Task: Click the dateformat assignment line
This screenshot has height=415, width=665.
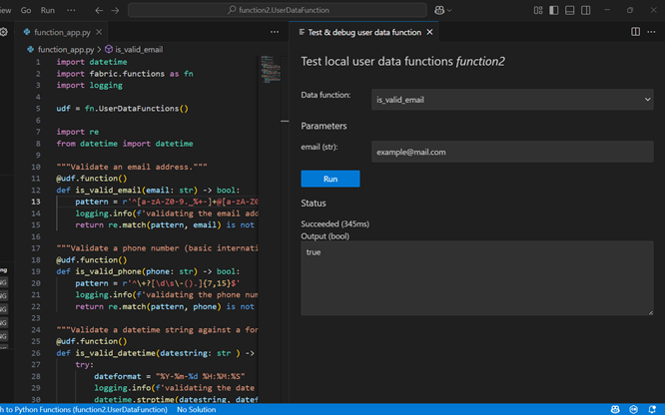Action: (x=170, y=376)
